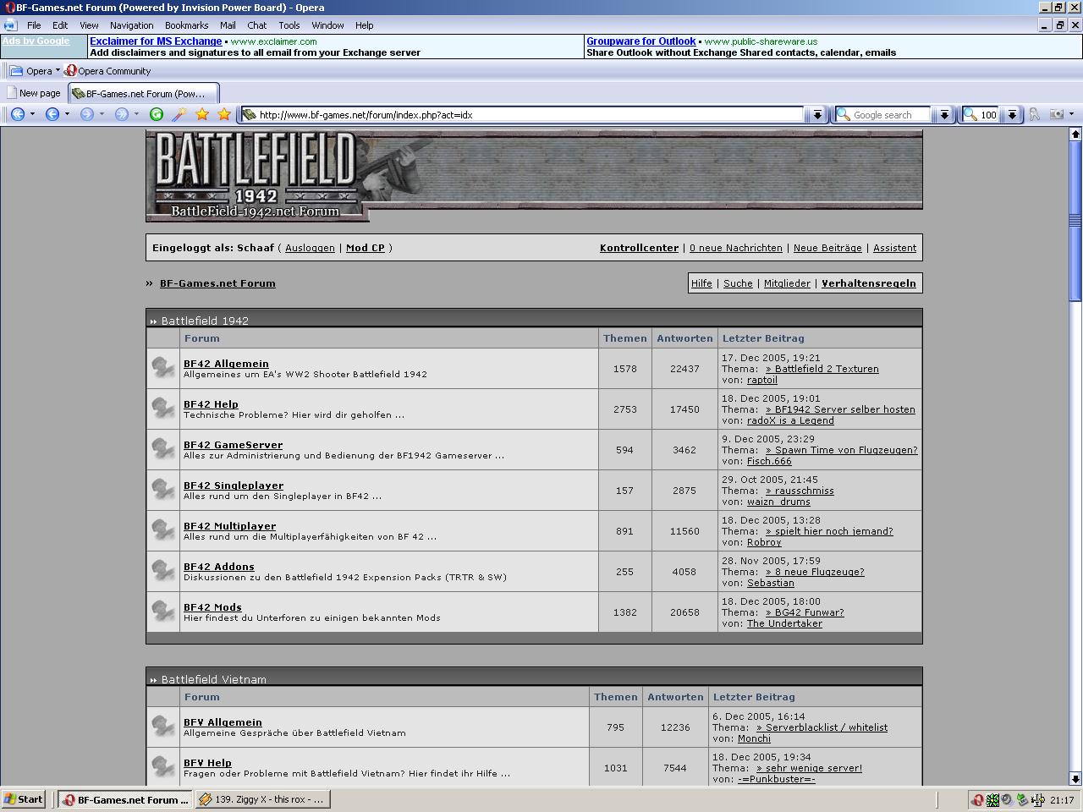
Task: Click the BF42 Singleplayer forum status icon
Action: 162,490
